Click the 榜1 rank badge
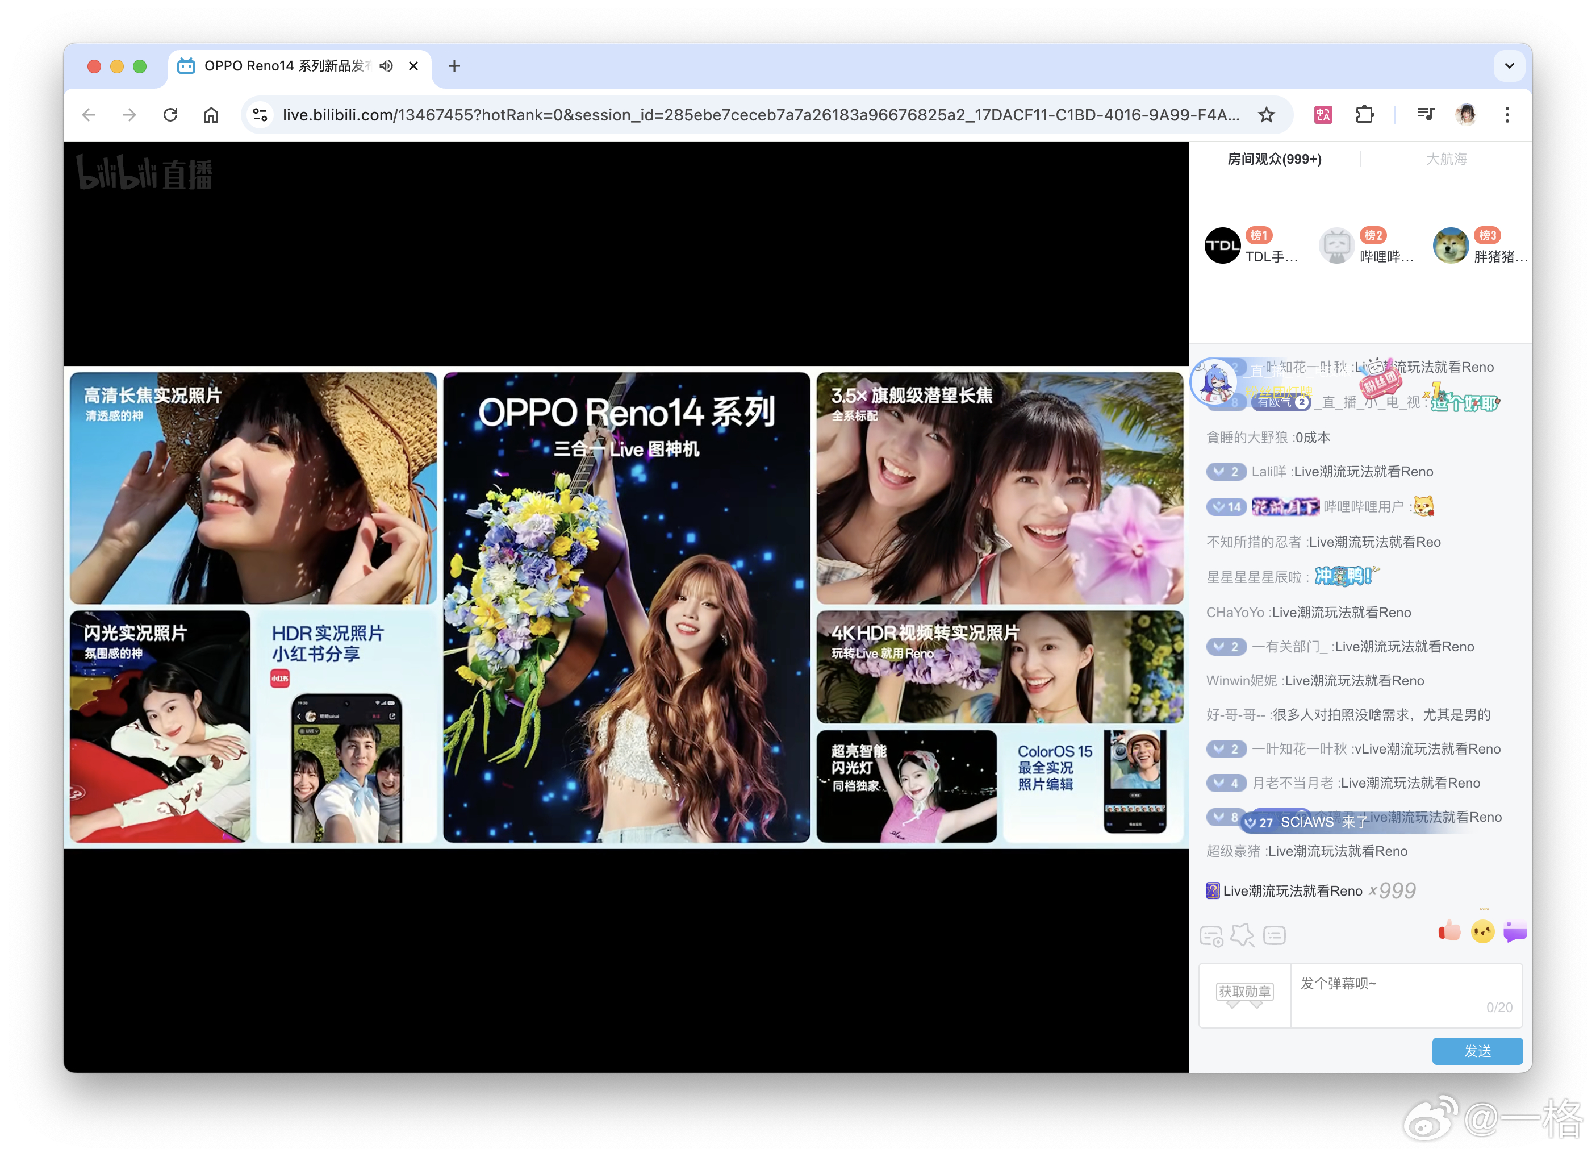 point(1259,235)
